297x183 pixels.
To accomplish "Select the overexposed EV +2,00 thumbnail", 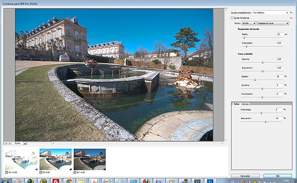I will tap(21, 160).
